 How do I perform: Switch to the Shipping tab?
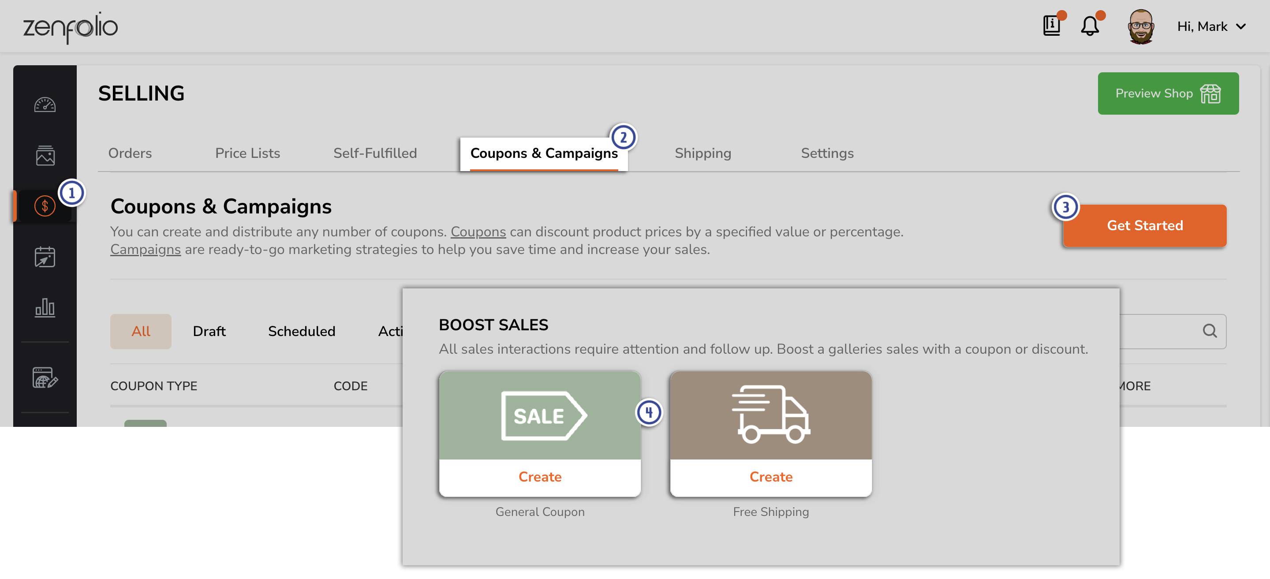[702, 153]
